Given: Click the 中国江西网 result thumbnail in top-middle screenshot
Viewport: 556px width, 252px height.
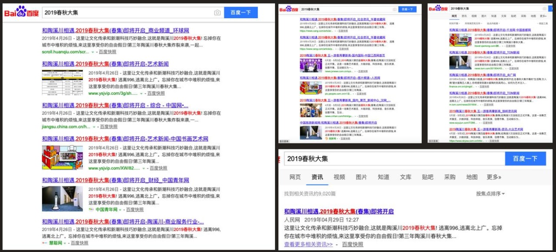Looking at the screenshot, I should pyautogui.click(x=311, y=66).
